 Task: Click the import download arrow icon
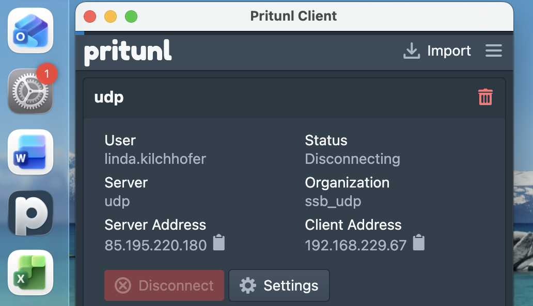pyautogui.click(x=412, y=51)
